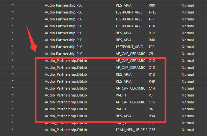Click Audio Partnership PLC in the R80 row
This screenshot has height=136, width=207.
point(64,5)
